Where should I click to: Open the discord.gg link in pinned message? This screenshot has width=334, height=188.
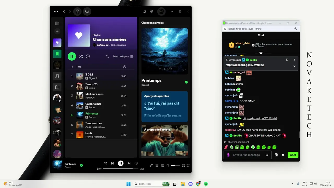click(x=245, y=65)
